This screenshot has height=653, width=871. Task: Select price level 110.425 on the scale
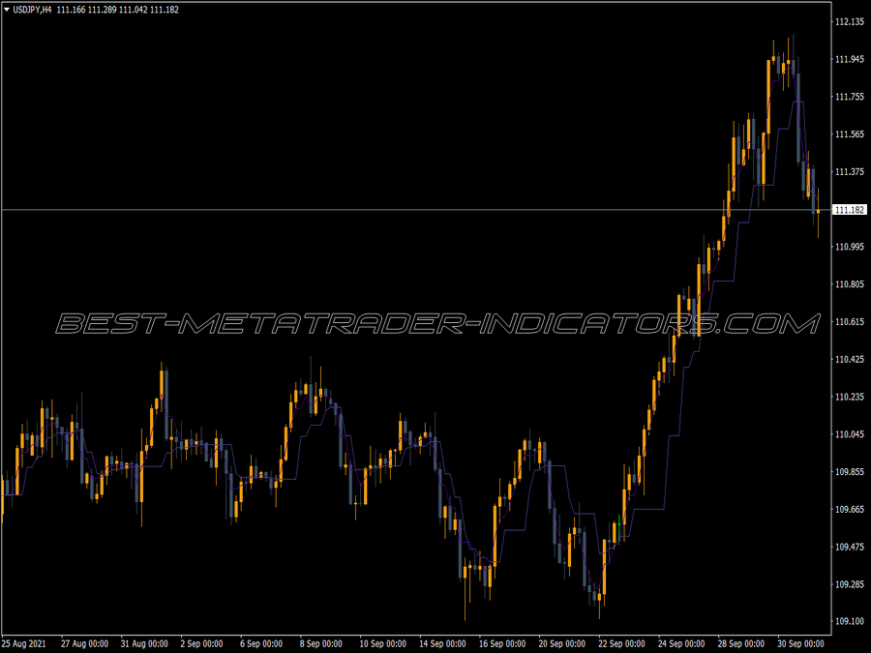tap(850, 359)
